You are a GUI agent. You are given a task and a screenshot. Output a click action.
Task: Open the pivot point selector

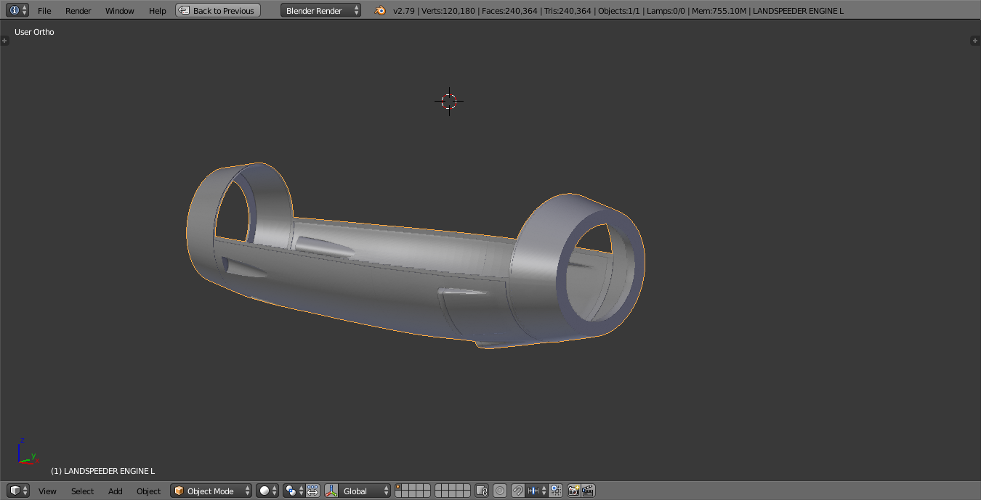pyautogui.click(x=294, y=491)
